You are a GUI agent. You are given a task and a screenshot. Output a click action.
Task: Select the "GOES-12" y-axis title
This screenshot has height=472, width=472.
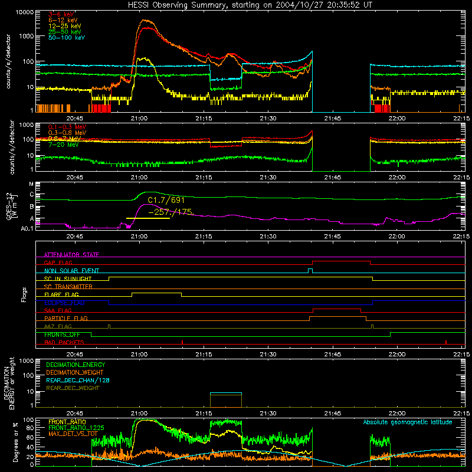[9, 206]
